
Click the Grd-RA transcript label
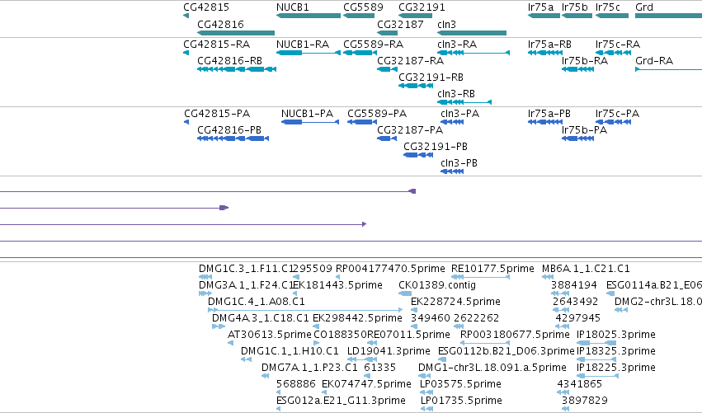(654, 60)
